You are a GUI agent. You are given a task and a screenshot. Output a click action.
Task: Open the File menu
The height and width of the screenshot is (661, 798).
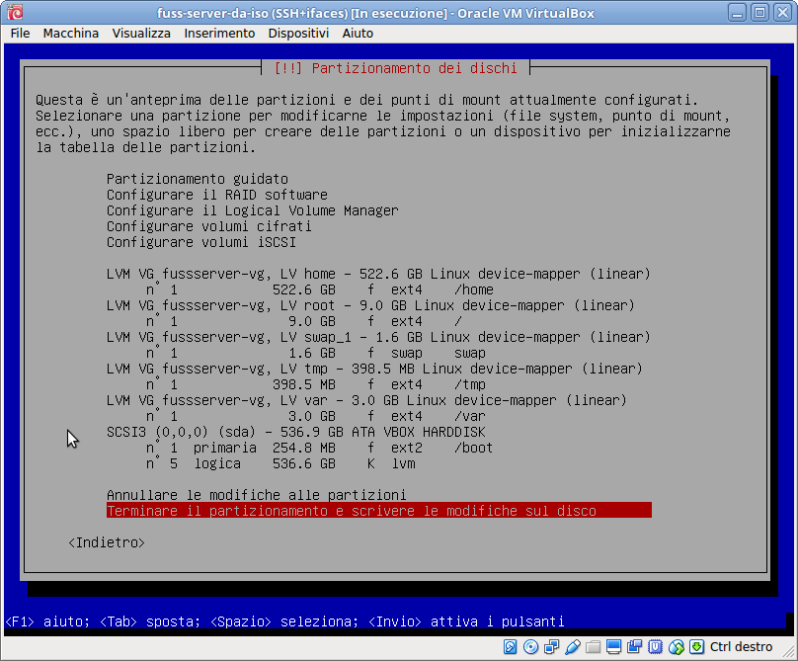20,34
